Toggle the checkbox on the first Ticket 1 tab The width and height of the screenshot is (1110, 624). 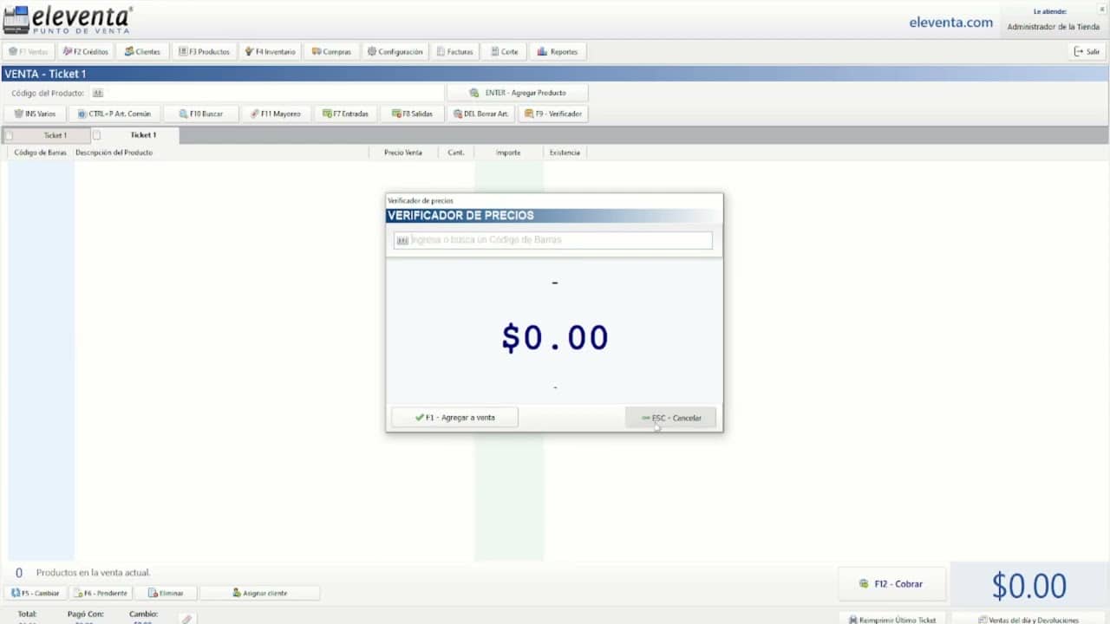[x=9, y=135]
